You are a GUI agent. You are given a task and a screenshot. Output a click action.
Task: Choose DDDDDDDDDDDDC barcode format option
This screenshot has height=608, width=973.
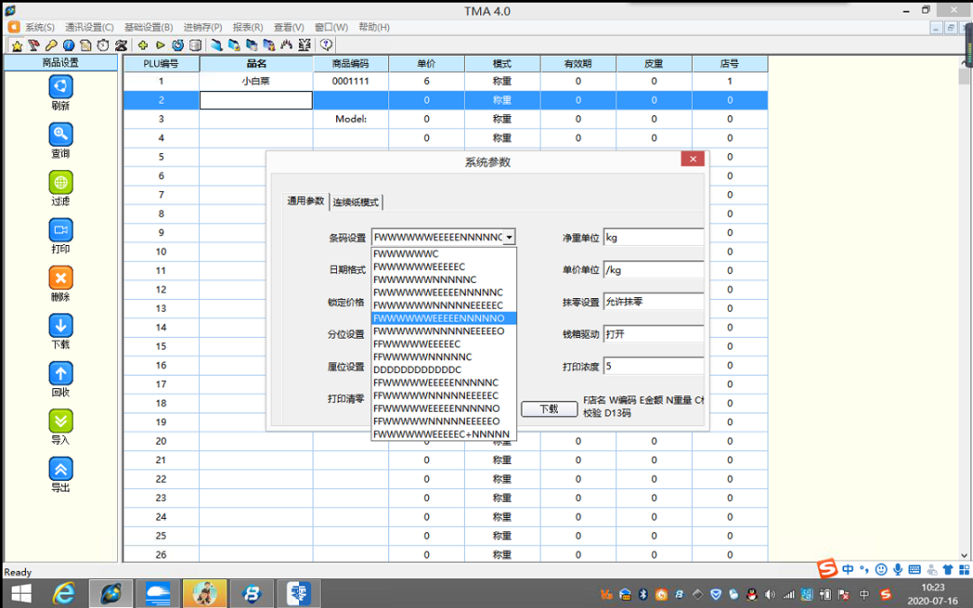click(x=417, y=369)
